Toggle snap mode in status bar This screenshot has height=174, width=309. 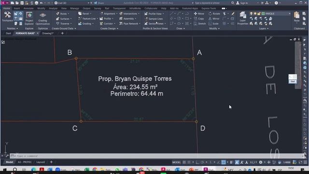pos(189,162)
